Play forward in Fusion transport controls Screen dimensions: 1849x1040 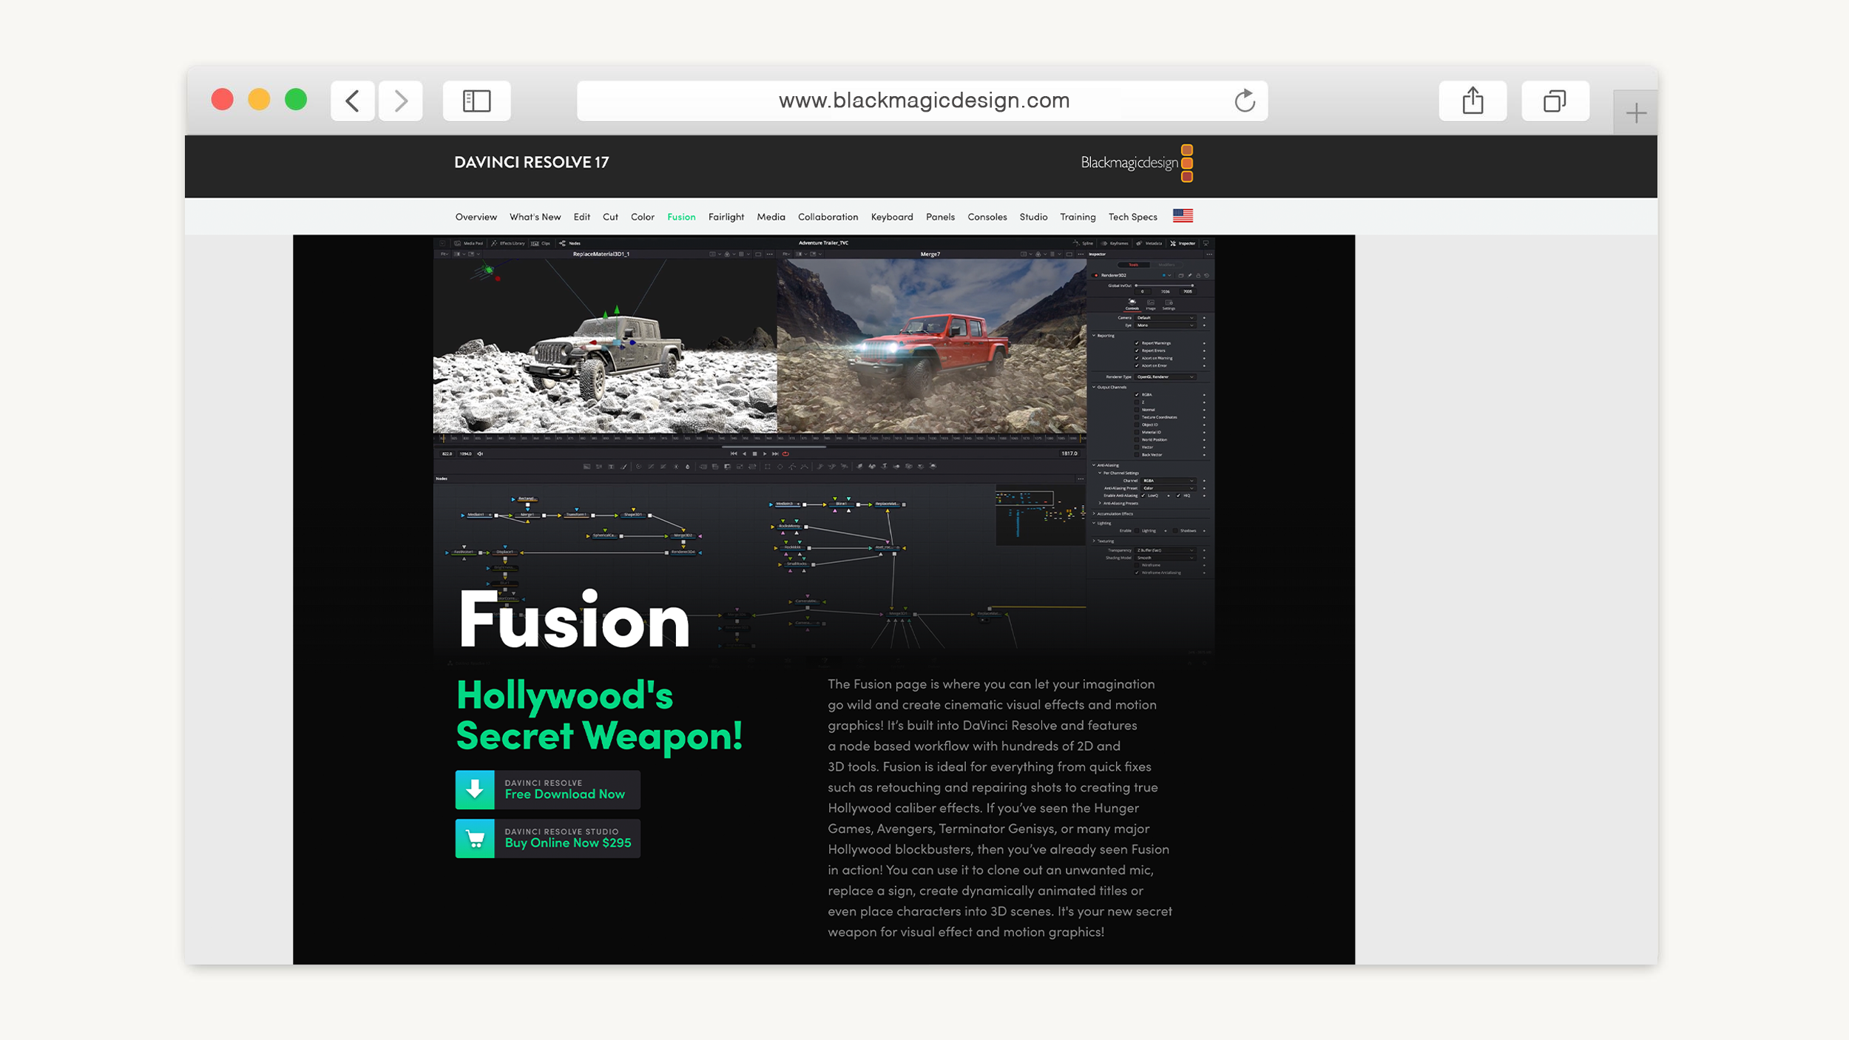(765, 453)
